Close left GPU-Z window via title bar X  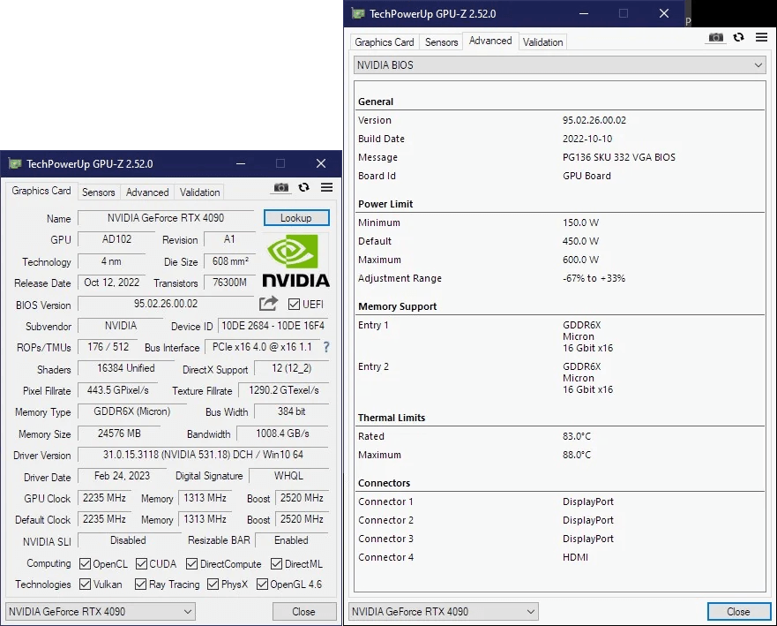(x=321, y=163)
